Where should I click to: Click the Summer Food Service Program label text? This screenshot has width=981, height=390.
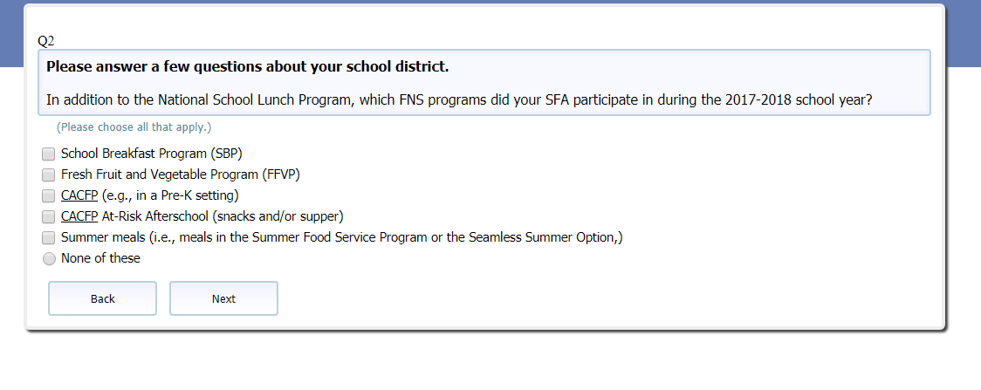click(x=341, y=237)
